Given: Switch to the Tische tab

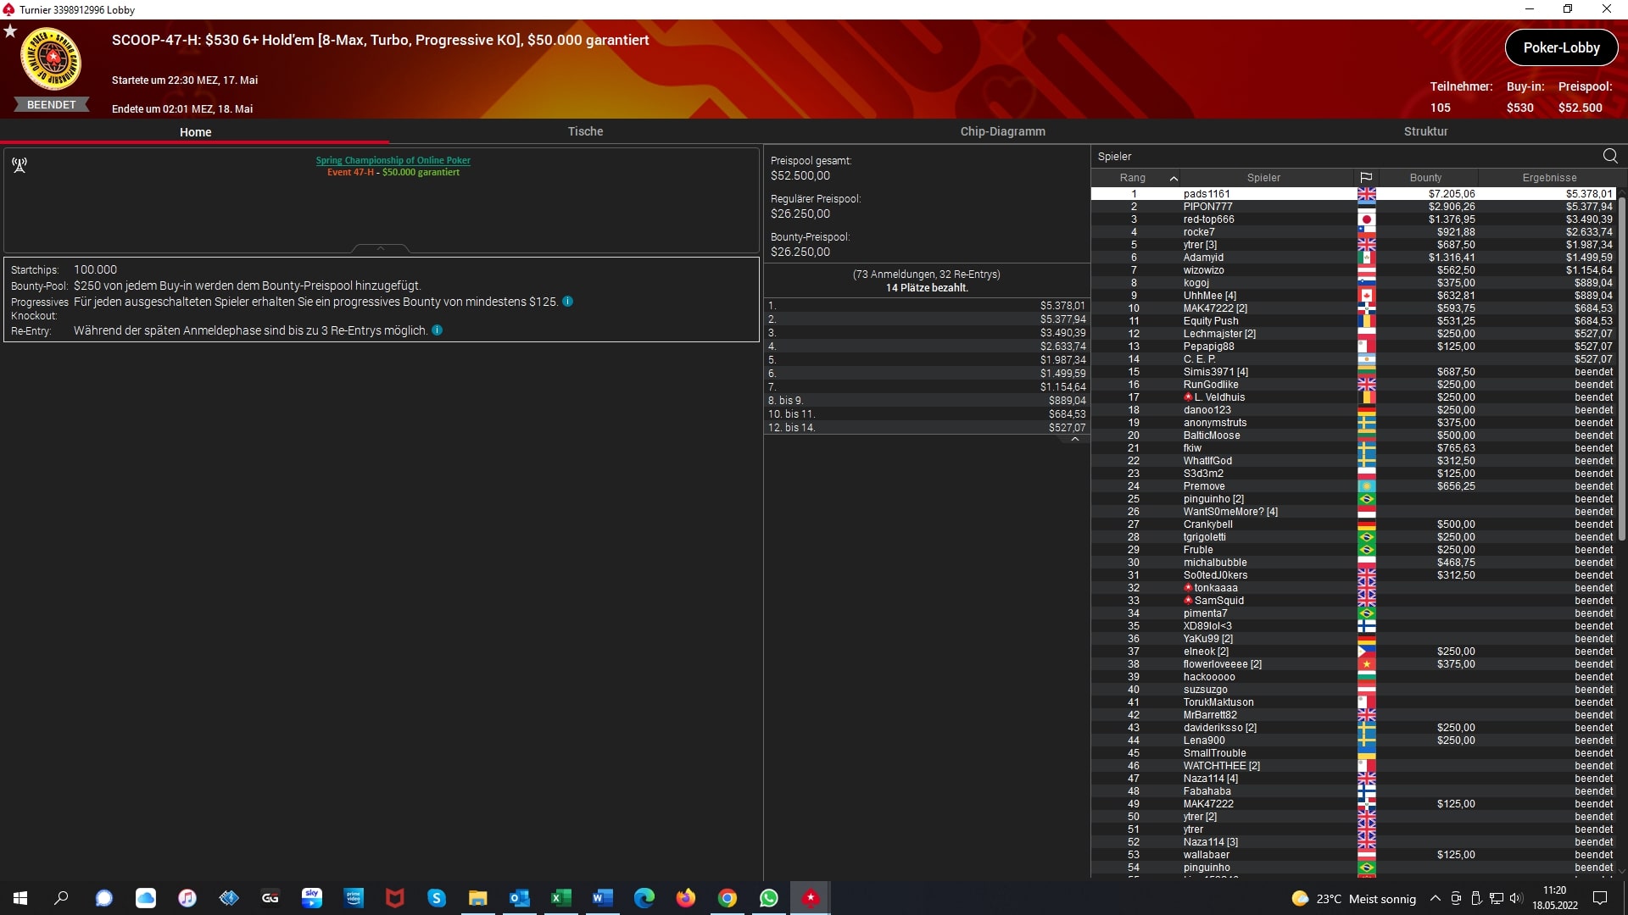Looking at the screenshot, I should [x=585, y=131].
